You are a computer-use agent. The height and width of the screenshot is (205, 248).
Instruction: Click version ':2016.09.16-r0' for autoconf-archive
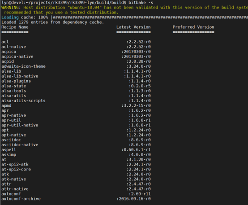coord(133,199)
